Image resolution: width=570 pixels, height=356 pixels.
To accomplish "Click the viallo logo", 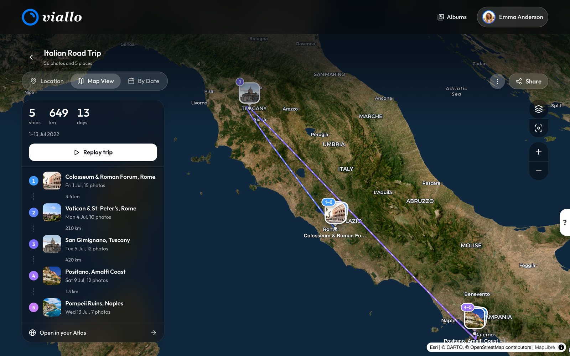I will pos(52,17).
